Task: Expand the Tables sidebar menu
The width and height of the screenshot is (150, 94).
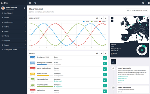Action: pos(13,27)
